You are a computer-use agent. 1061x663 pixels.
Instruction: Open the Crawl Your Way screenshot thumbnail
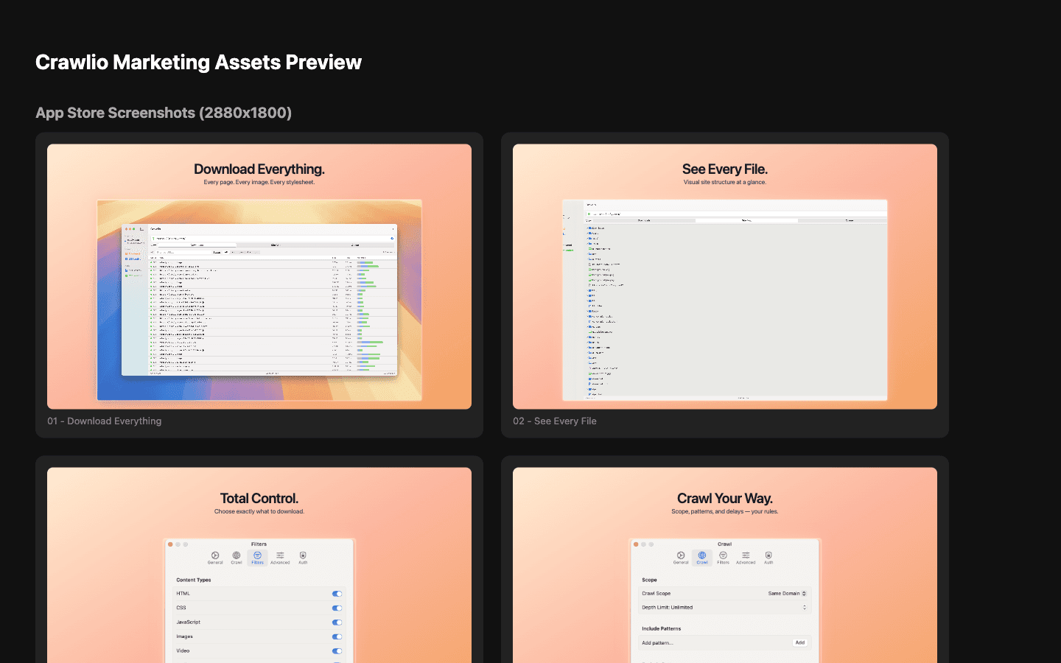pos(725,565)
